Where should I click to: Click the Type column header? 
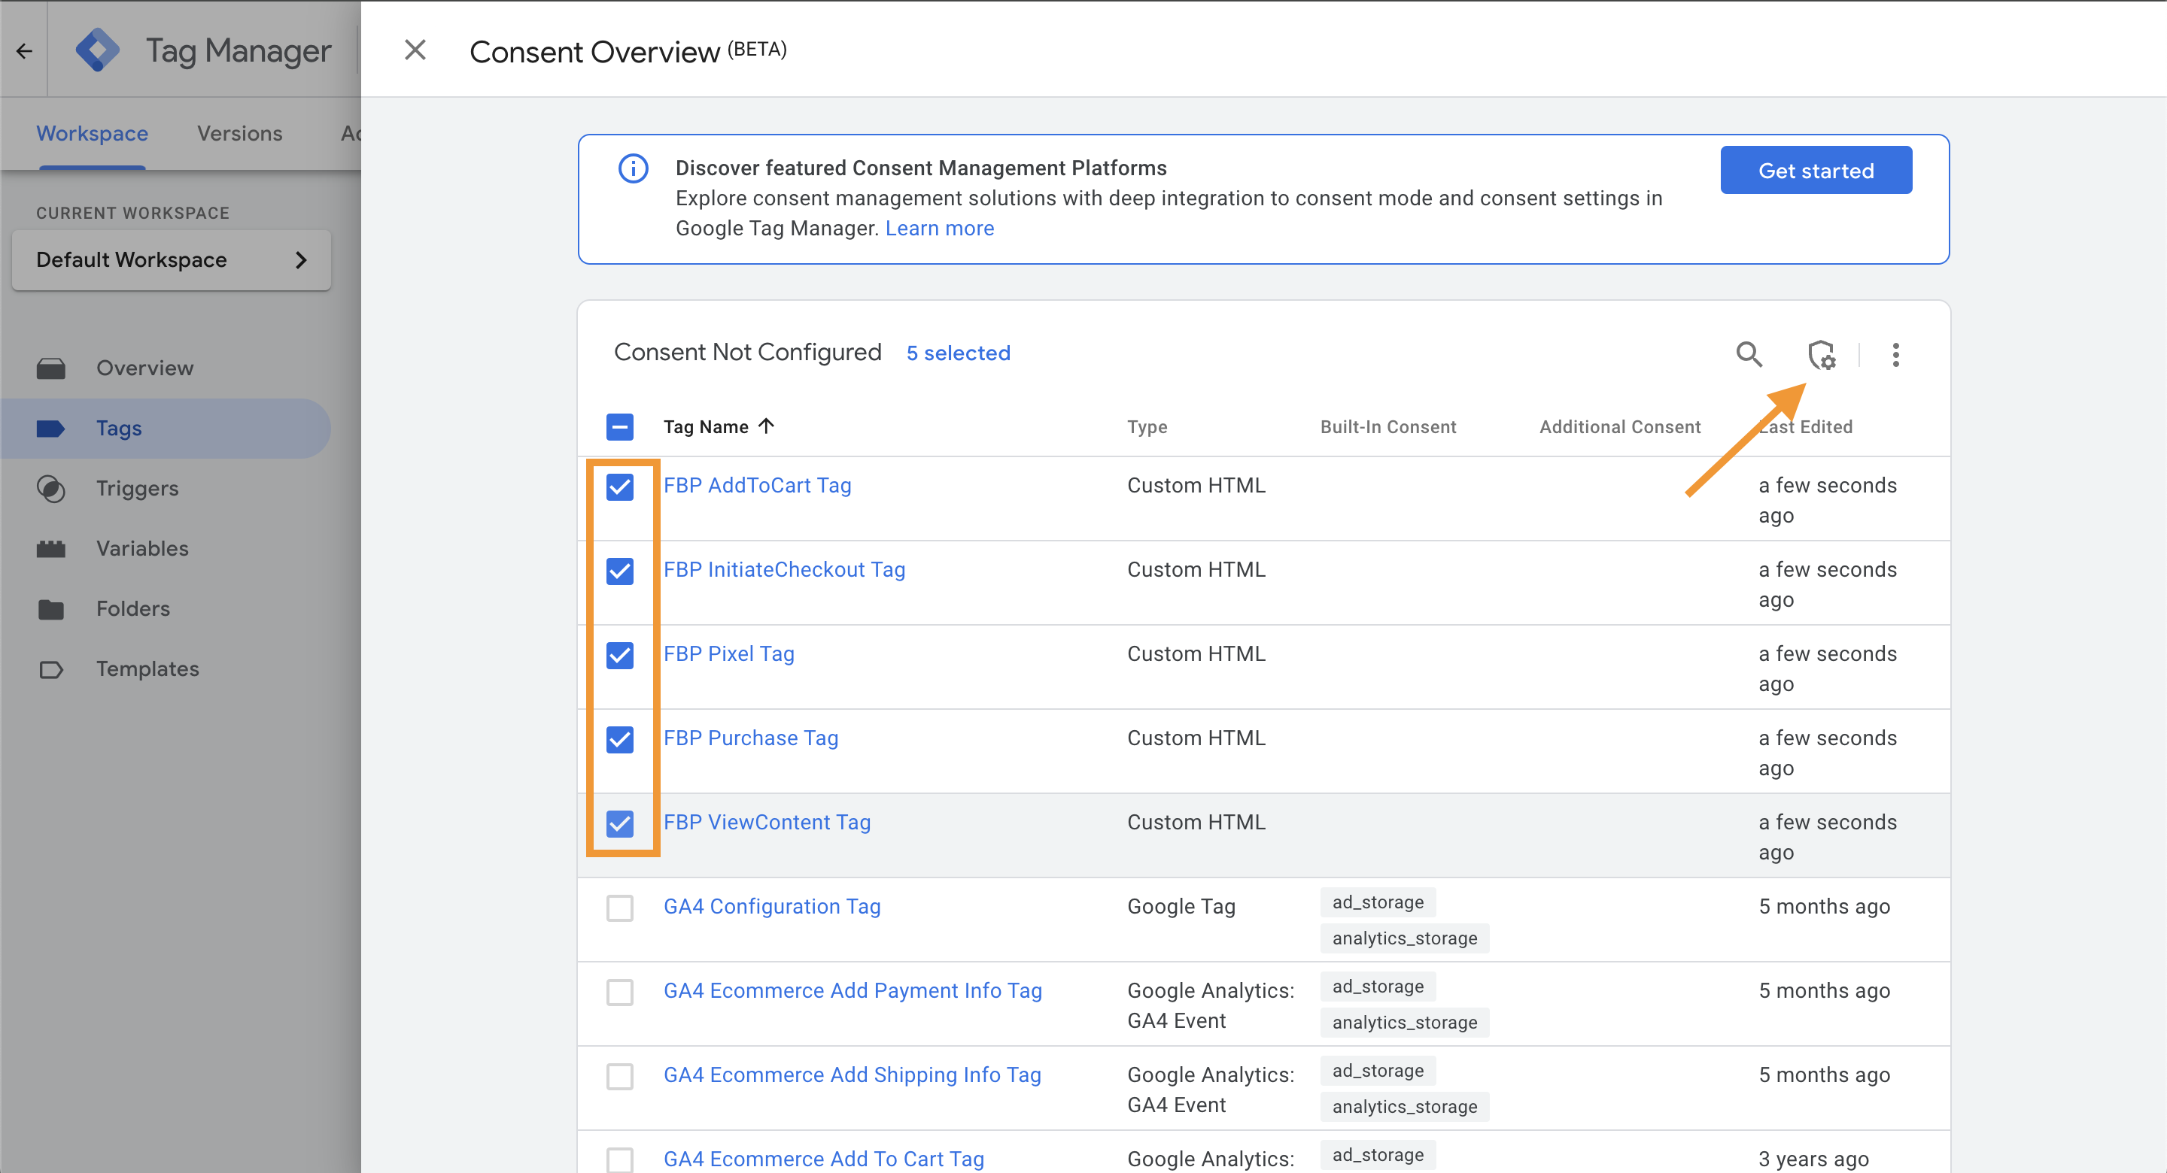1147,426
